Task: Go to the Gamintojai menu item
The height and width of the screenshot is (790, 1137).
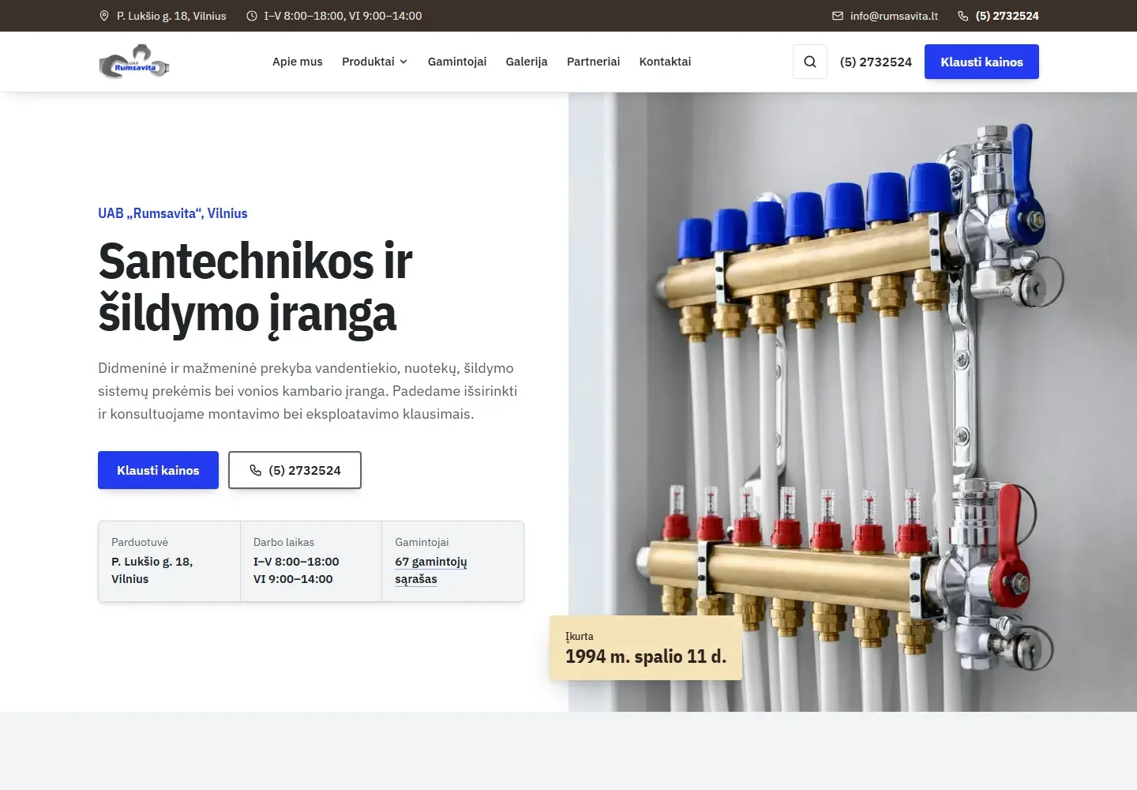Action: point(457,62)
